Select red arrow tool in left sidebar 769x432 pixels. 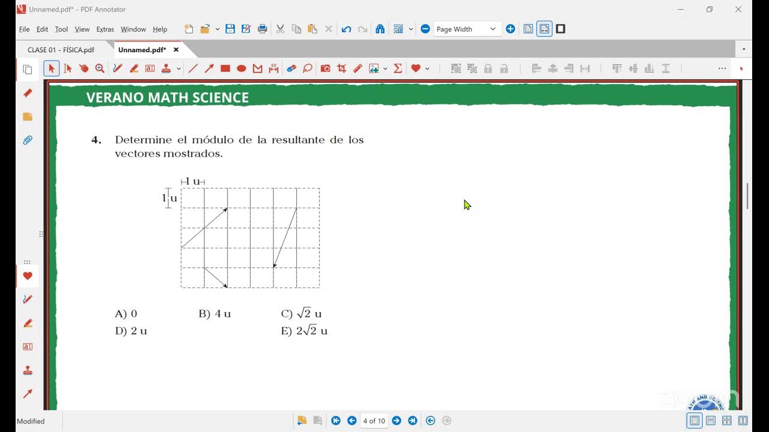[x=27, y=394]
